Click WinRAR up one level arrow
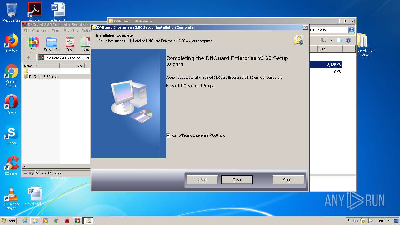The height and width of the screenshot is (225, 400). [29, 57]
